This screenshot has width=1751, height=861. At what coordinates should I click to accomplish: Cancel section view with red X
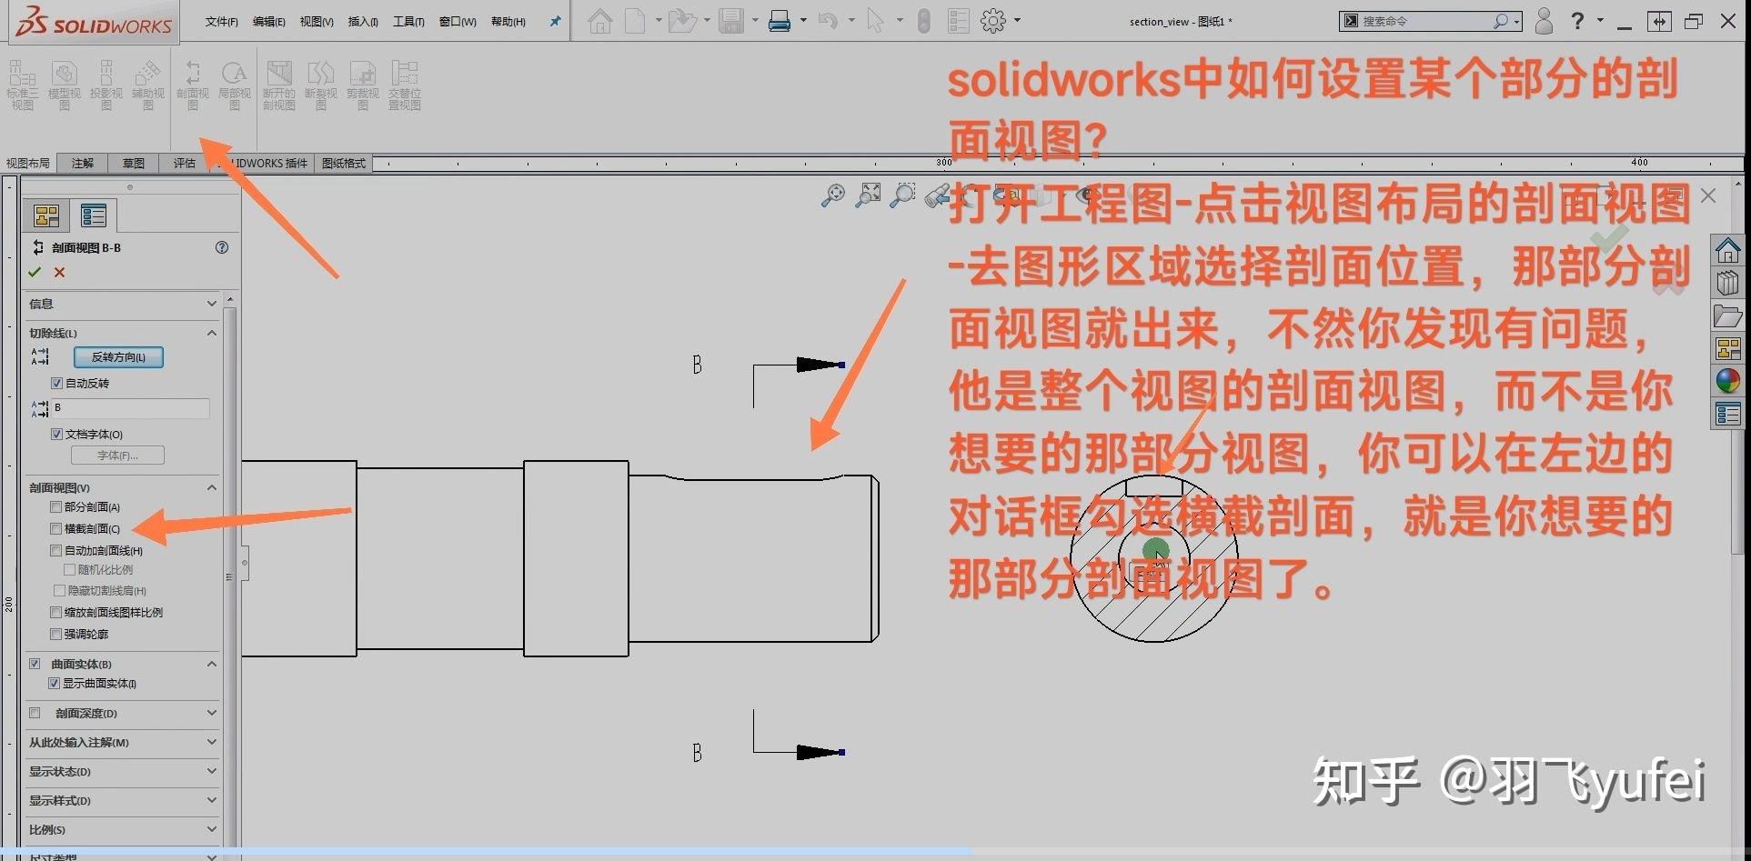click(x=59, y=272)
